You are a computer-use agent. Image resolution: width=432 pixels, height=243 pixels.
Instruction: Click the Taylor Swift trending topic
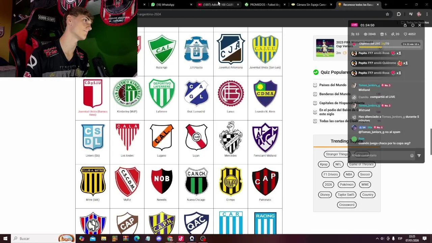pyautogui.click(x=346, y=195)
